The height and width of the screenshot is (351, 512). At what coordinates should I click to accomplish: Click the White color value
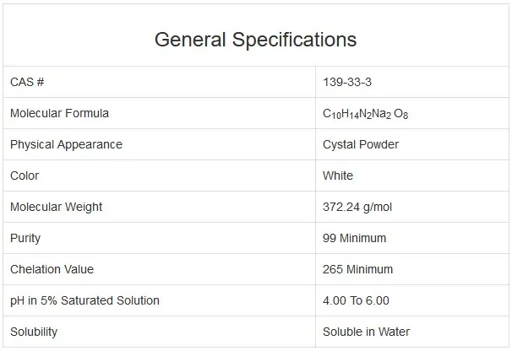[338, 175]
